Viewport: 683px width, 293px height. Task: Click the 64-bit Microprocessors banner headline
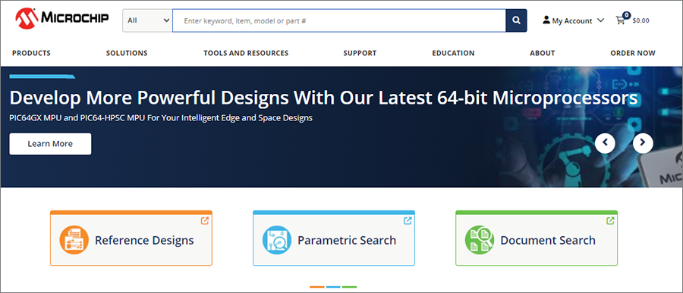coord(323,98)
